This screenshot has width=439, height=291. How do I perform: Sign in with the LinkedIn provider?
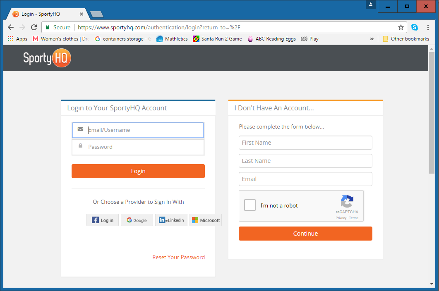171,220
